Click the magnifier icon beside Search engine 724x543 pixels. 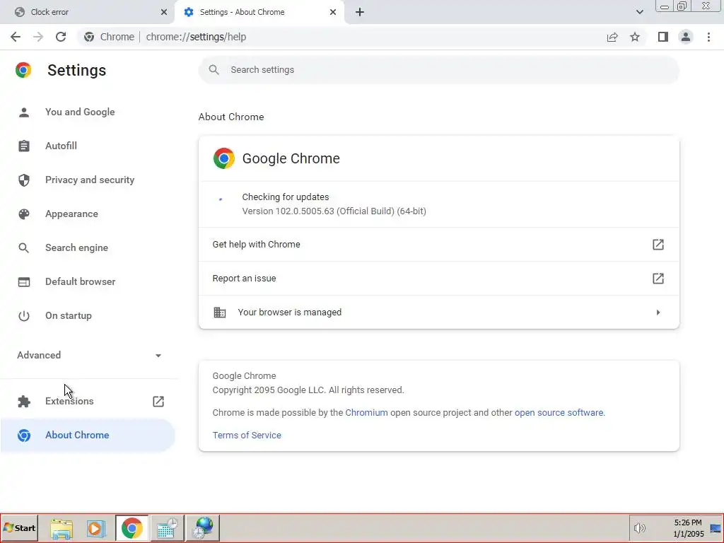click(23, 248)
